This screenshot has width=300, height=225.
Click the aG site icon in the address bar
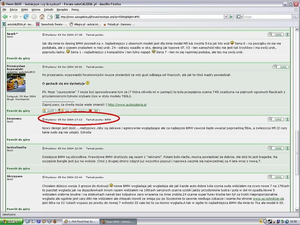[57, 17]
